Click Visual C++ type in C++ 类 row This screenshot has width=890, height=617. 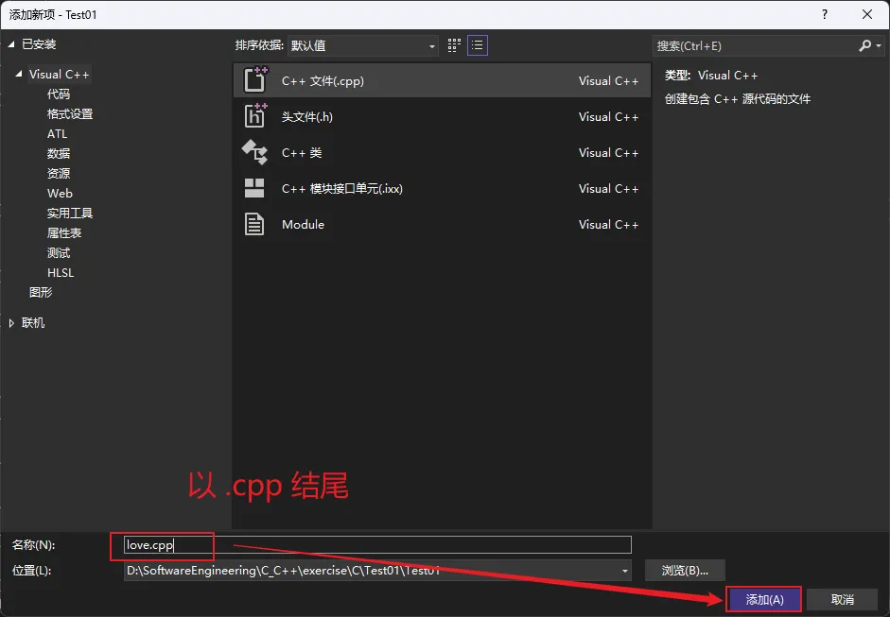click(x=608, y=152)
